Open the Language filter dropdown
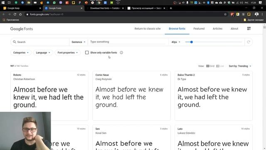This screenshot has width=266, height=150. tap(43, 52)
